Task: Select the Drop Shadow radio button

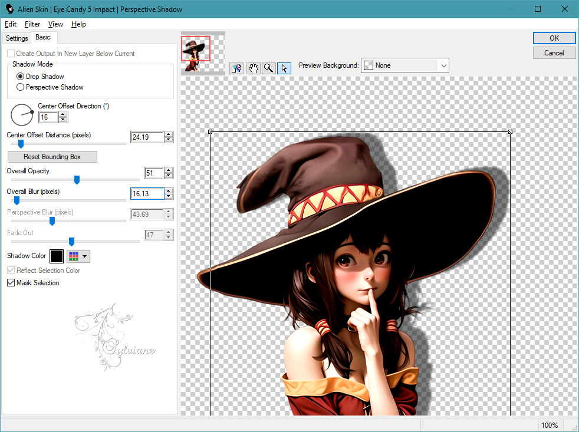Action: (20, 77)
